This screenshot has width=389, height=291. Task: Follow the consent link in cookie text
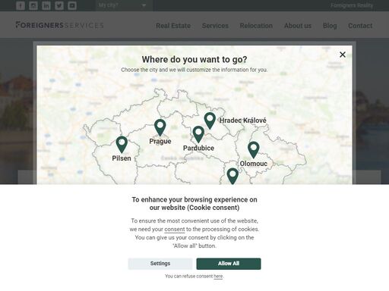pyautogui.click(x=175, y=230)
